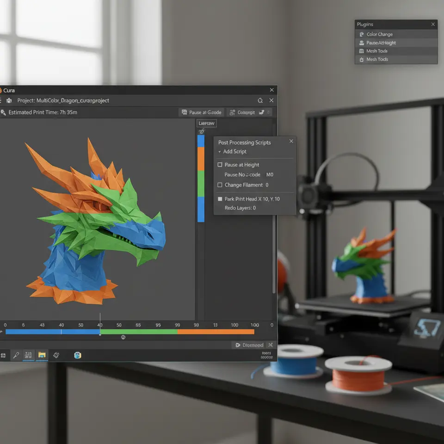
Task: Select the wrench tool icon in taskbar
Action: (16, 355)
